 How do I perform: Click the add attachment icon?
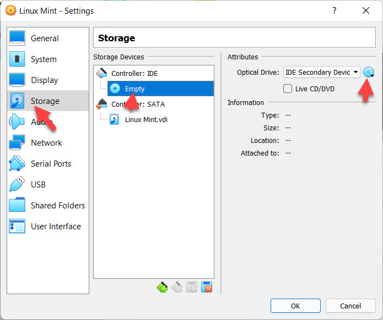tap(192, 287)
